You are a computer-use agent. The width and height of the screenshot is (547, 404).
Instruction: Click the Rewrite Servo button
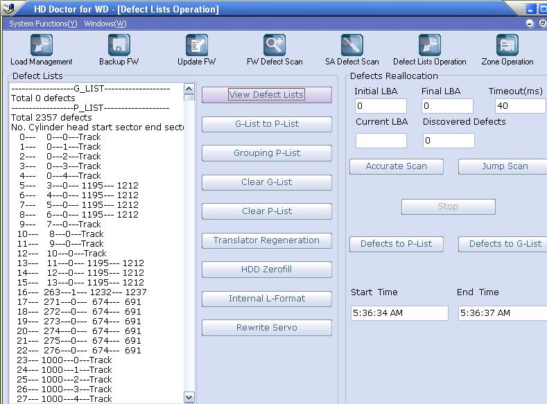(267, 328)
